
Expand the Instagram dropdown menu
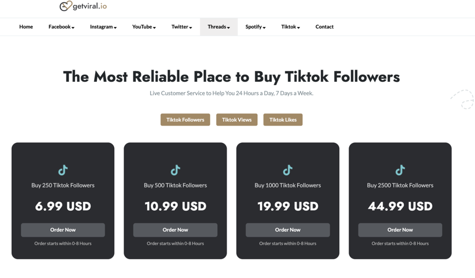pos(104,27)
